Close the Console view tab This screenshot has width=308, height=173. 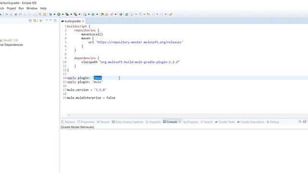point(180,122)
